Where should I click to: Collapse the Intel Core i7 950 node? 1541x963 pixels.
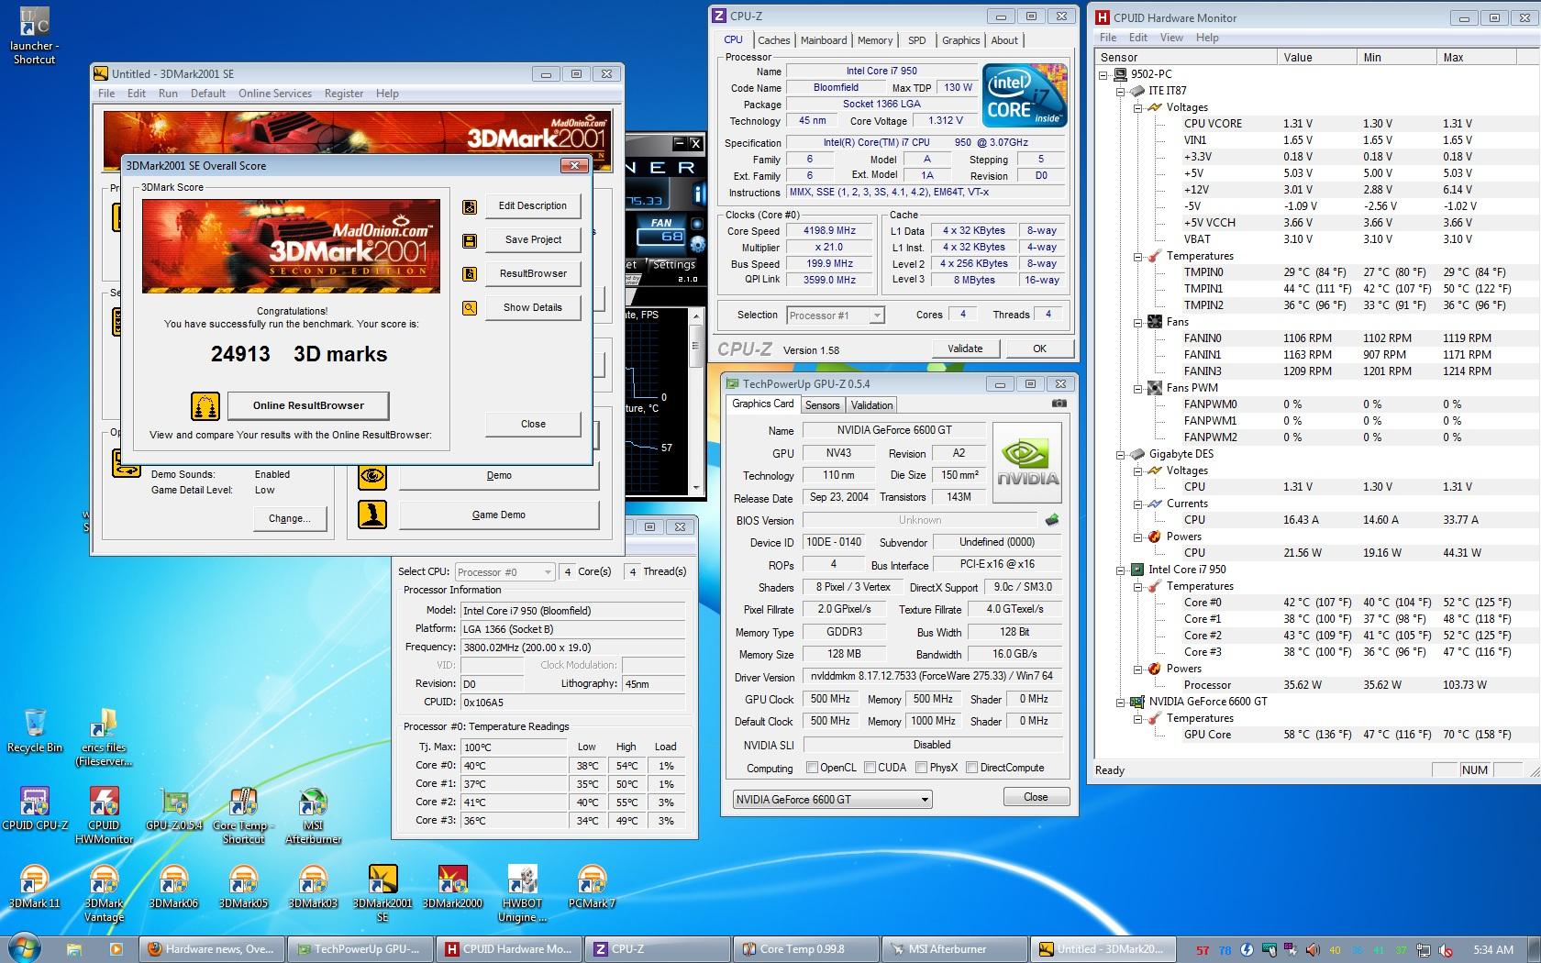click(1121, 570)
